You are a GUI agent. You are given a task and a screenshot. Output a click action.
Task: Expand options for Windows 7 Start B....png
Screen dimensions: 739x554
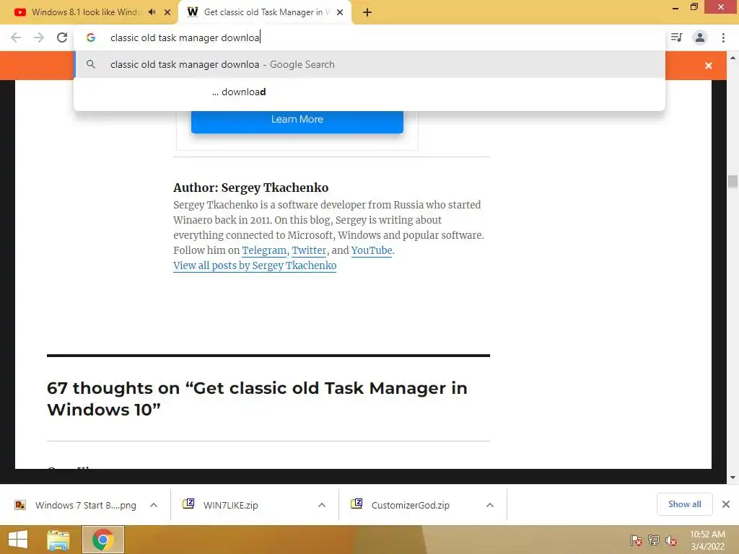(x=154, y=505)
